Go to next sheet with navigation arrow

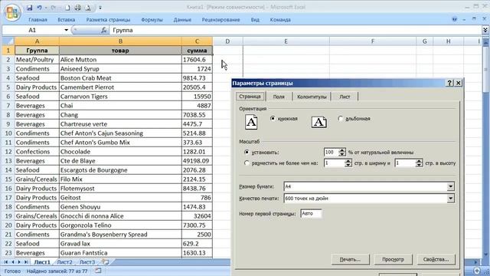coord(19,262)
